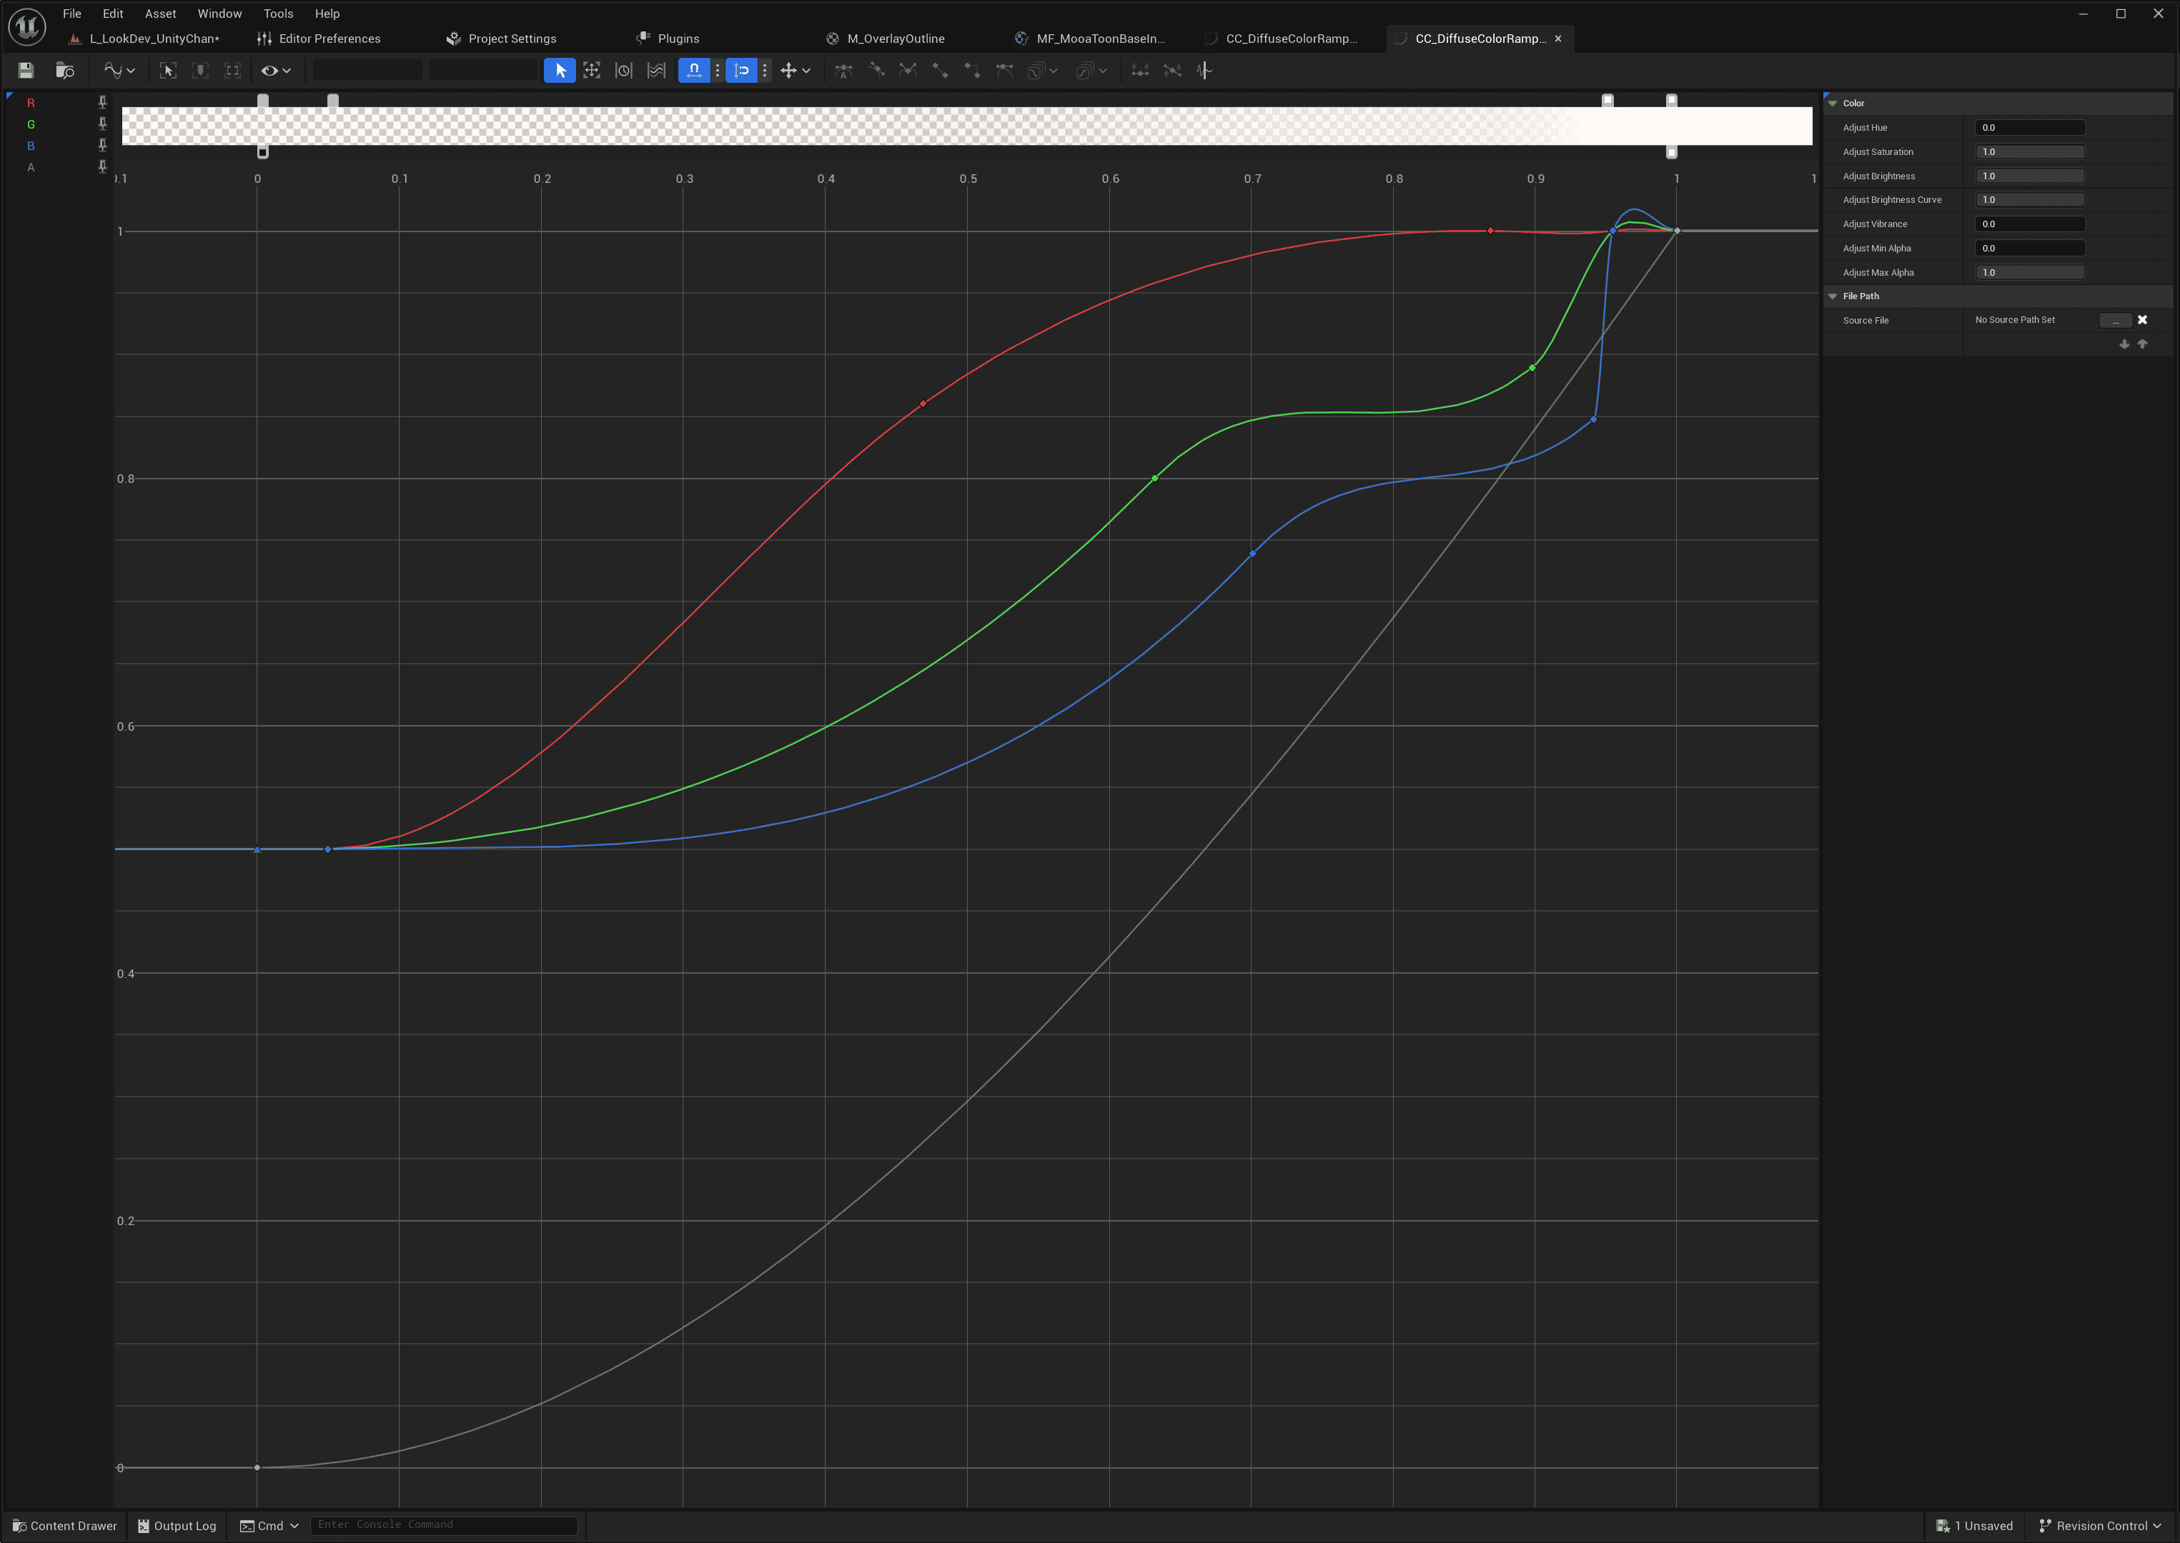Select first color stop on gradient bar
Viewport: 2180px width, 1543px height.
pyautogui.click(x=263, y=100)
